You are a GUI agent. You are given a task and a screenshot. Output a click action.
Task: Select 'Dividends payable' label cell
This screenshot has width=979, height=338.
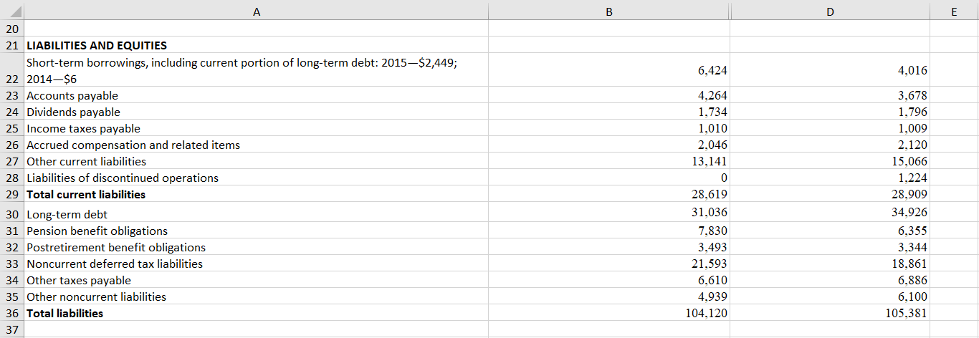point(257,112)
